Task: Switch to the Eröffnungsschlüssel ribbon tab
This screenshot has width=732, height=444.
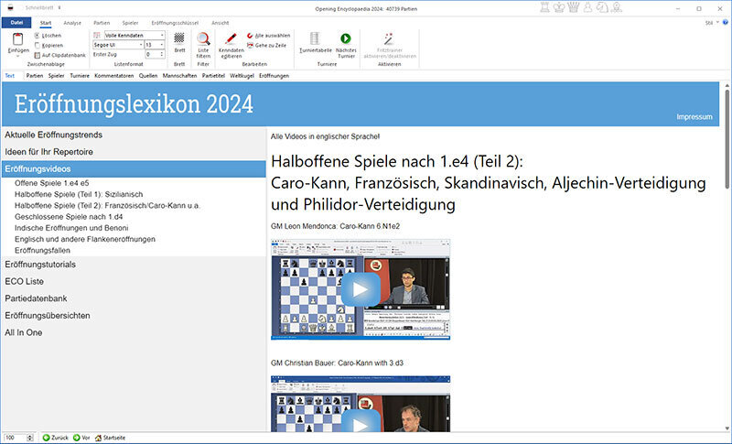Action: pos(175,23)
